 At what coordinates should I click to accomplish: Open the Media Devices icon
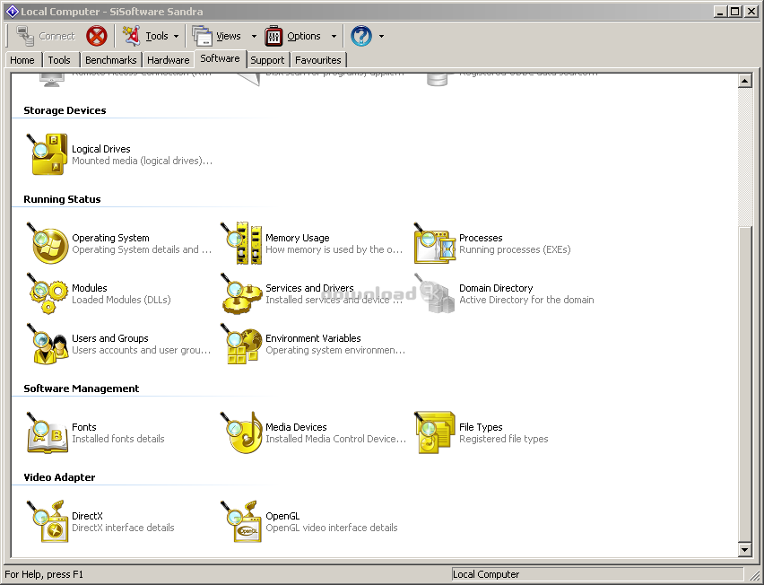240,432
